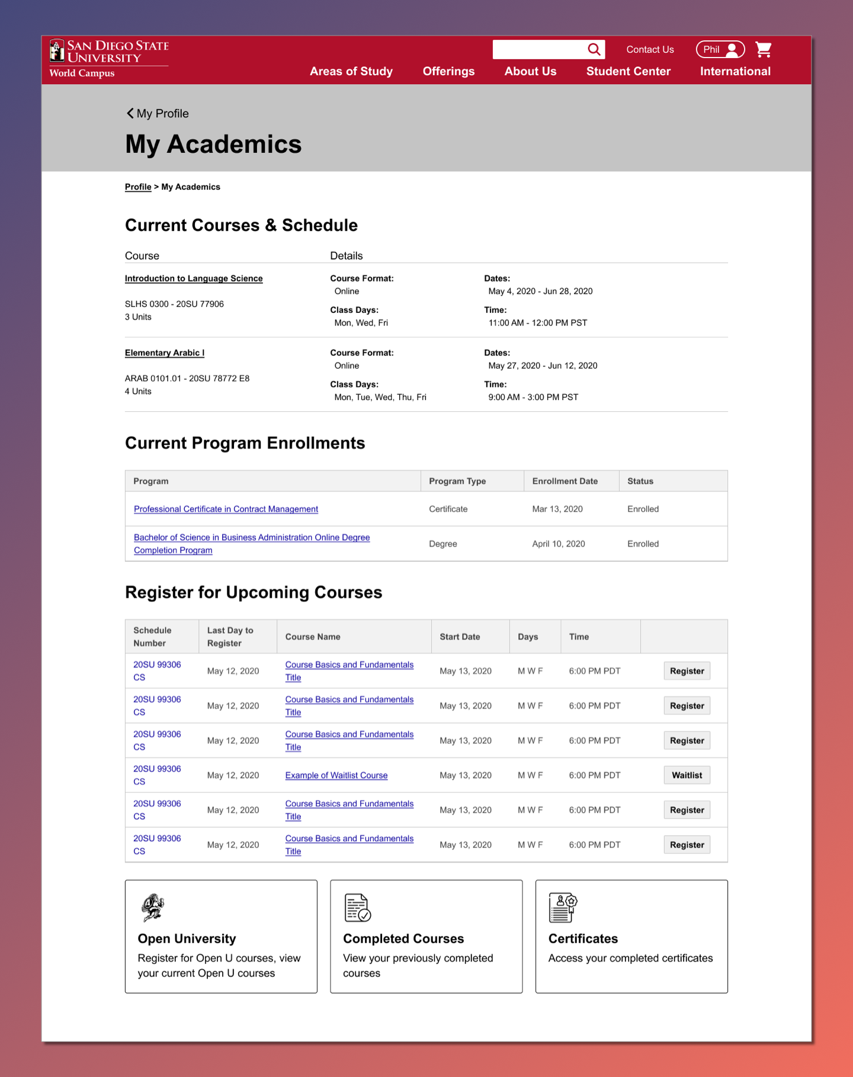Click the schedule number in the Waitlist row
The height and width of the screenshot is (1077, 853).
(157, 775)
